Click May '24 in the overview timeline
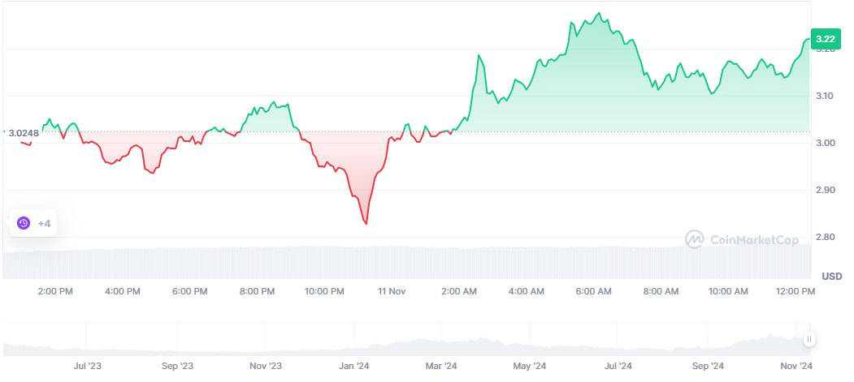The width and height of the screenshot is (854, 382). click(x=530, y=367)
